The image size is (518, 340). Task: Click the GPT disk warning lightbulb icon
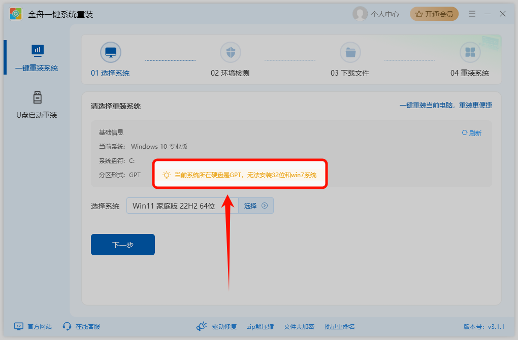pos(167,175)
